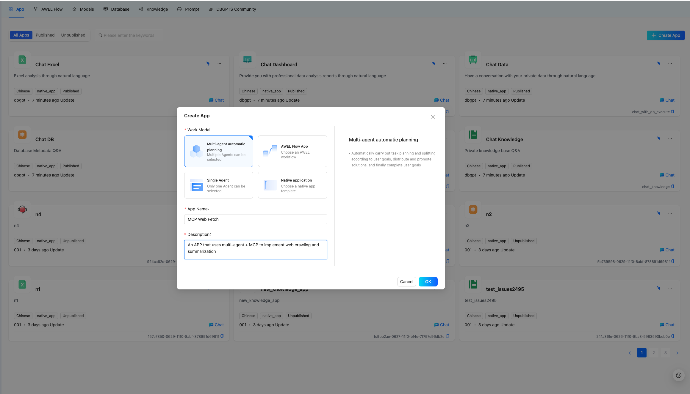Select the Single Agent work modal
This screenshot has width=690, height=394.
218,185
